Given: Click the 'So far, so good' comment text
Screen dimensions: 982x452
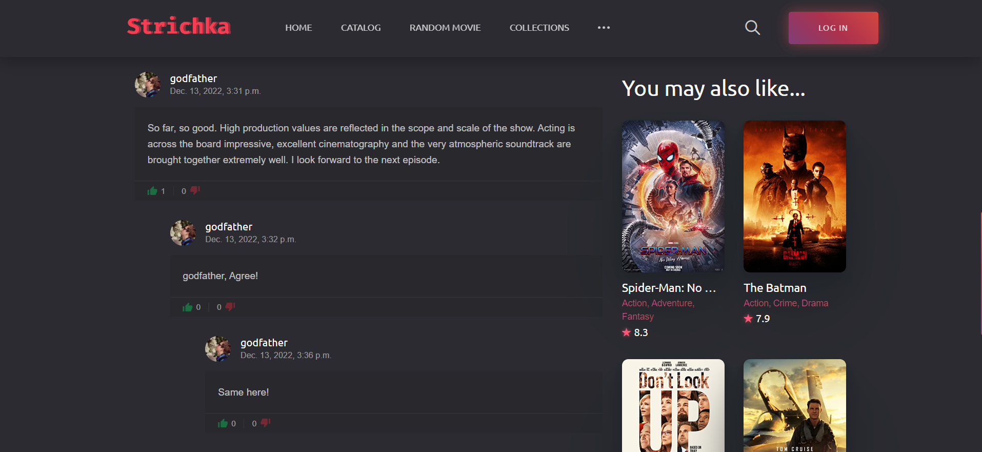Looking at the screenshot, I should click(362, 144).
